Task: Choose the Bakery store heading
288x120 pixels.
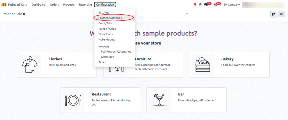Action: [x=227, y=59]
